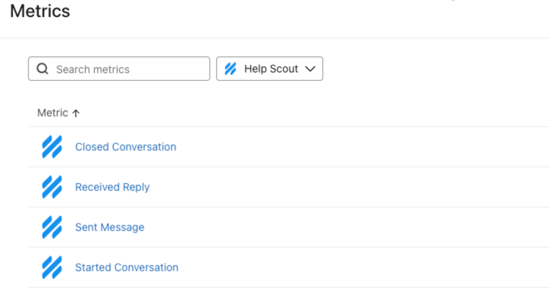The height and width of the screenshot is (292, 550).
Task: Click the Help Scout icon beside Started Conversation
Action: click(x=52, y=267)
